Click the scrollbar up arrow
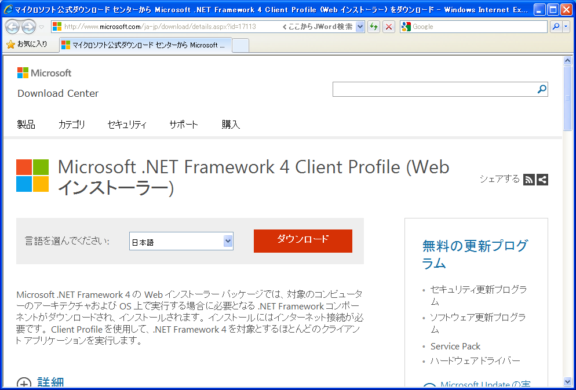The image size is (576, 390). coord(567,61)
